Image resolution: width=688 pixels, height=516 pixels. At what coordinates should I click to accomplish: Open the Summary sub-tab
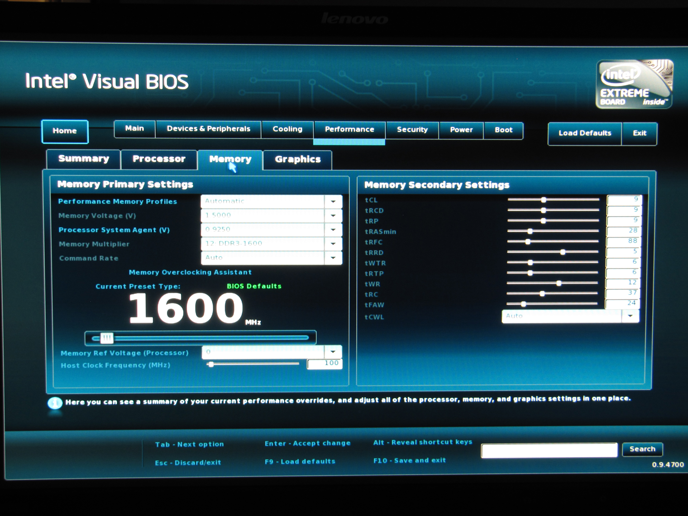[x=83, y=159]
